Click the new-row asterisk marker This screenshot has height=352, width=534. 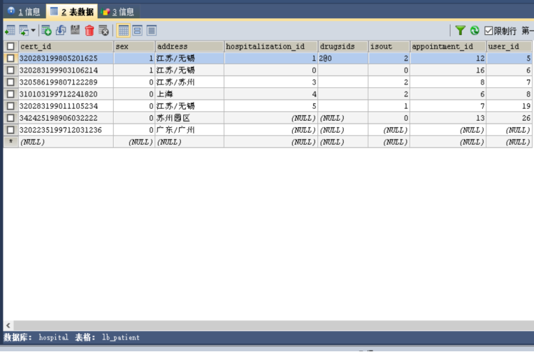10,142
